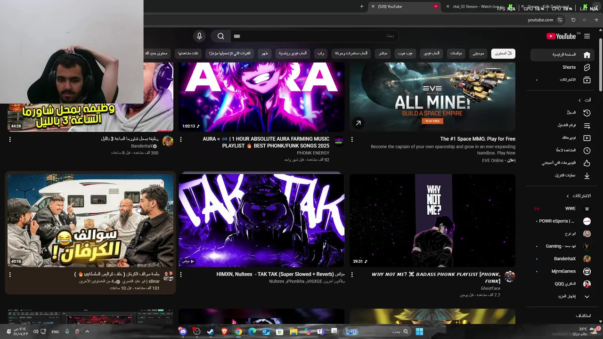
Task: Open the YouTube hamburger guide menu
Action: [x=587, y=36]
